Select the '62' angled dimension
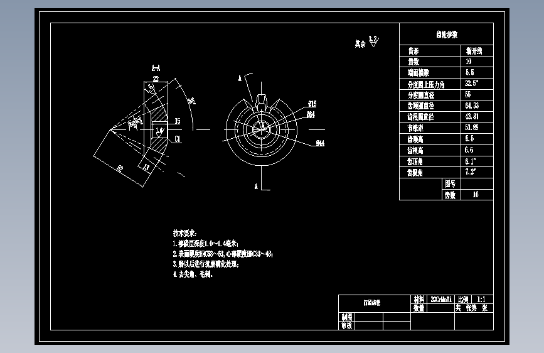This screenshot has height=353, width=544. [119, 168]
